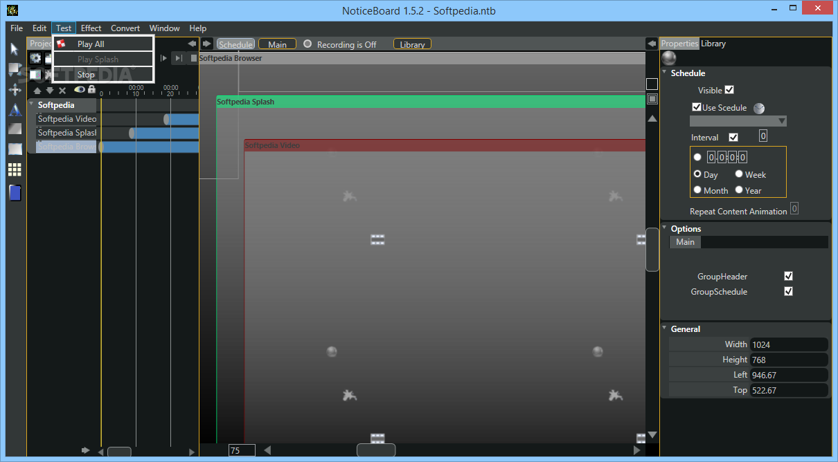The width and height of the screenshot is (838, 462).
Task: Select the blue page tool
Action: click(x=15, y=193)
